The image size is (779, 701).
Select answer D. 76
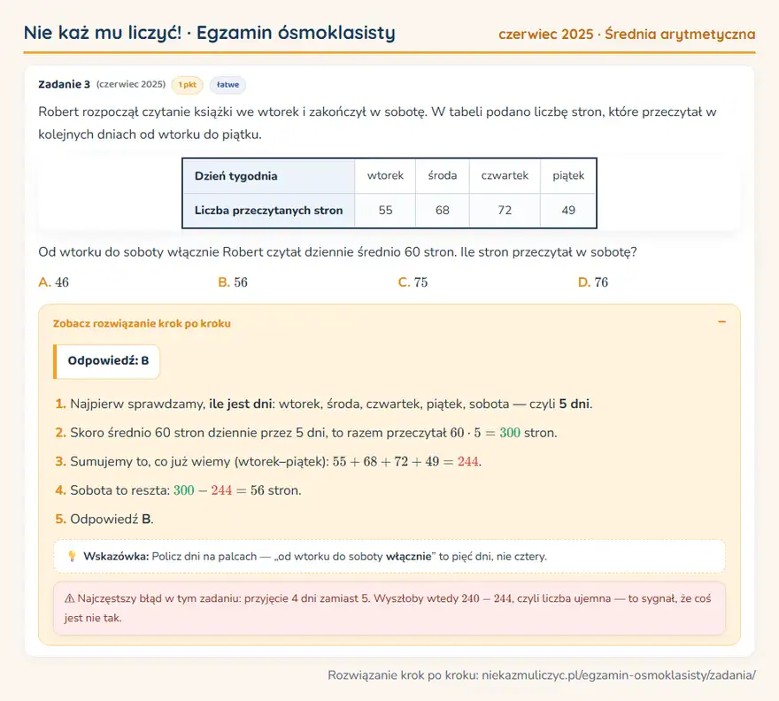tap(593, 282)
